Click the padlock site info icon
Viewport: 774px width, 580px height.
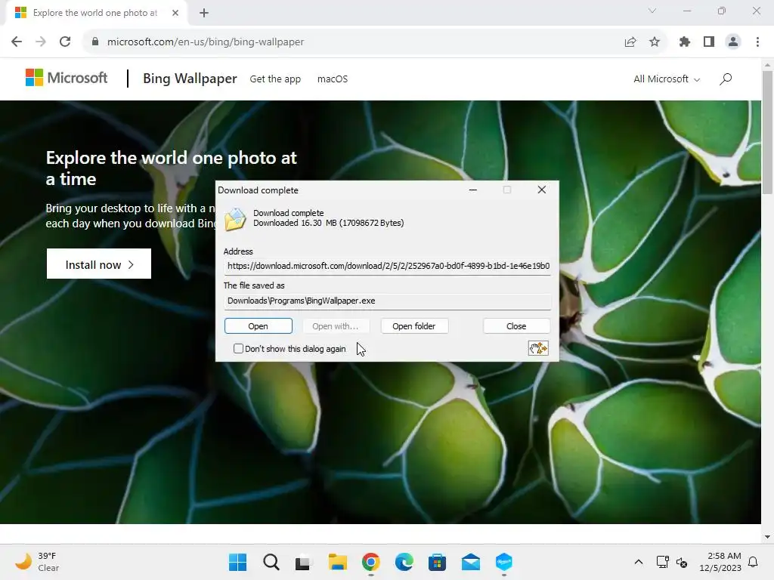click(95, 42)
